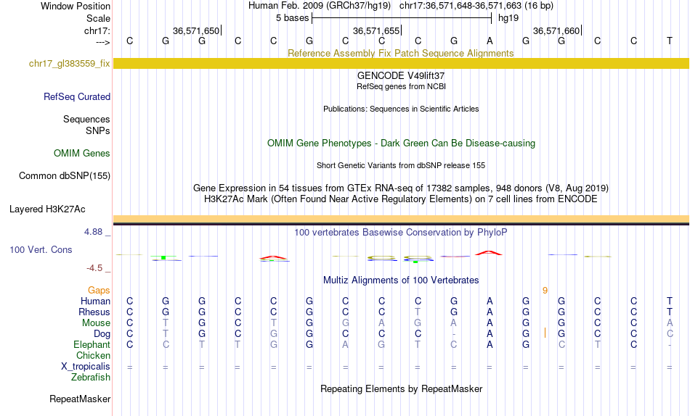Click the T base in the reference sequence row
The width and height of the screenshot is (690, 416).
coord(670,41)
